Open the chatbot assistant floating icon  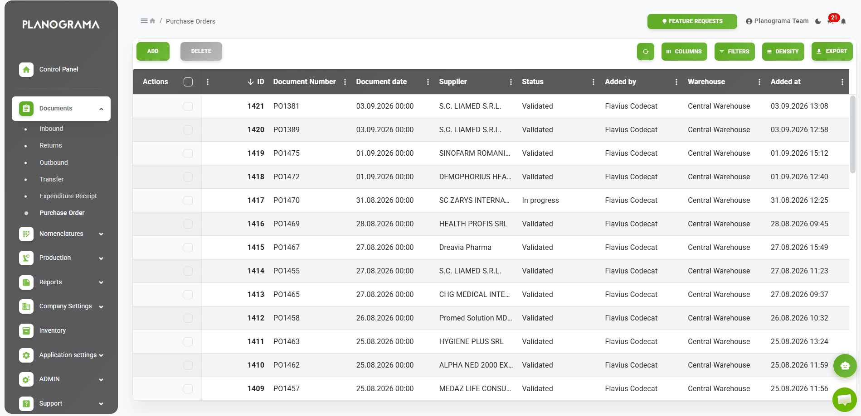pos(845,366)
